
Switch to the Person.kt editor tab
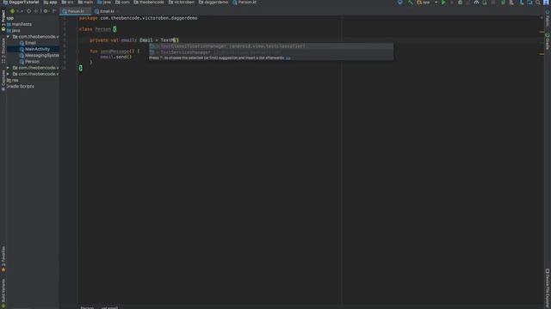click(x=75, y=11)
